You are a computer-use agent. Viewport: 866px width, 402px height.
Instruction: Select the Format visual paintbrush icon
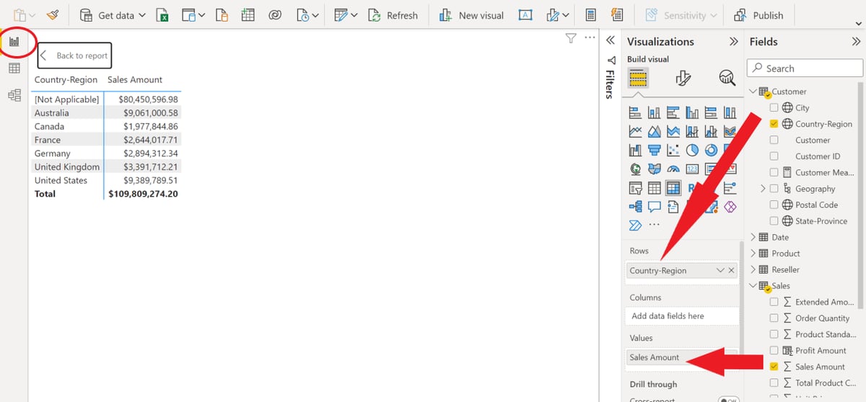pyautogui.click(x=682, y=78)
